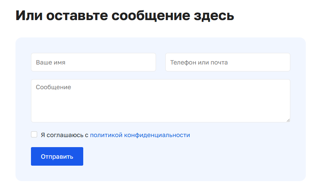Click inside the "Сообщение" text area
Viewport: 319px width, 195px height.
tap(161, 101)
